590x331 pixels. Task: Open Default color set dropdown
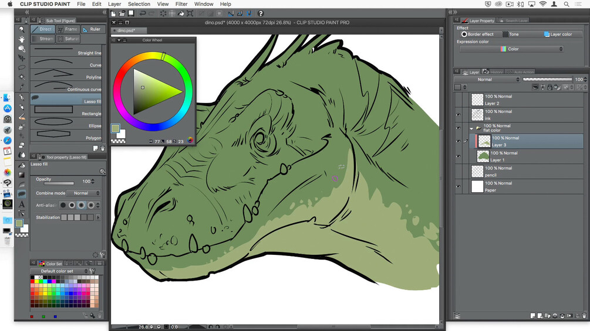pos(60,271)
